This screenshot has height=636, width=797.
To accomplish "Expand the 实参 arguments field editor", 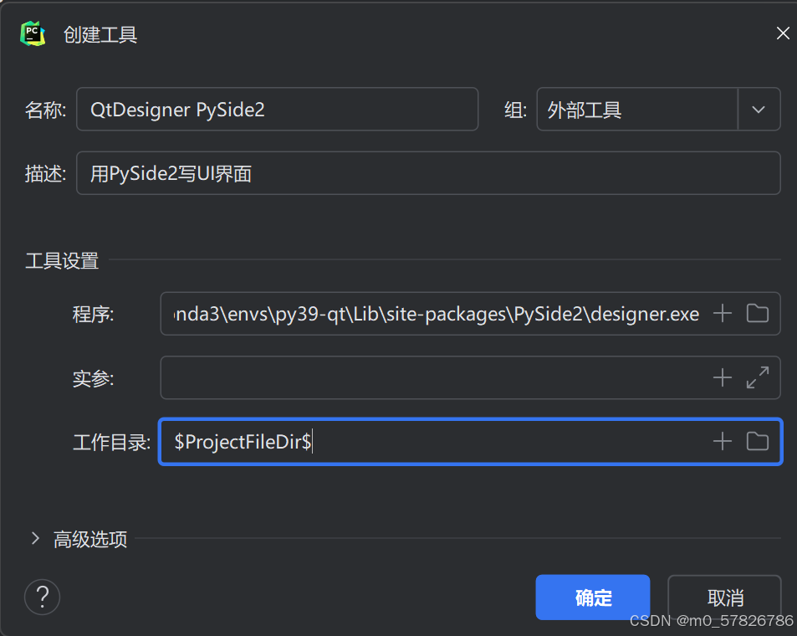I will 758,377.
